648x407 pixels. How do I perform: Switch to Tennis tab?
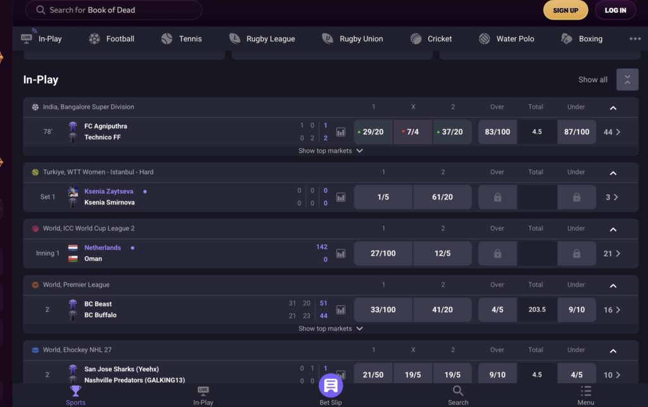point(182,39)
